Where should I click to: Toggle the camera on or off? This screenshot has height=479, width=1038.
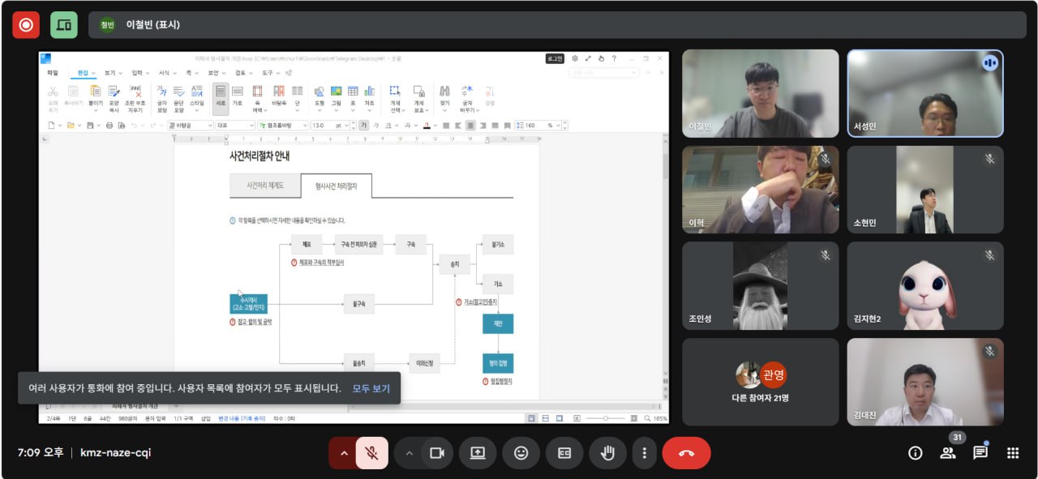tap(437, 453)
